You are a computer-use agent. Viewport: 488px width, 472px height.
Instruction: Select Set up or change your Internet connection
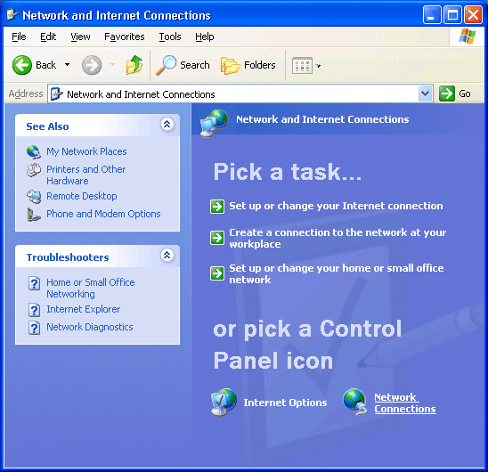(336, 206)
